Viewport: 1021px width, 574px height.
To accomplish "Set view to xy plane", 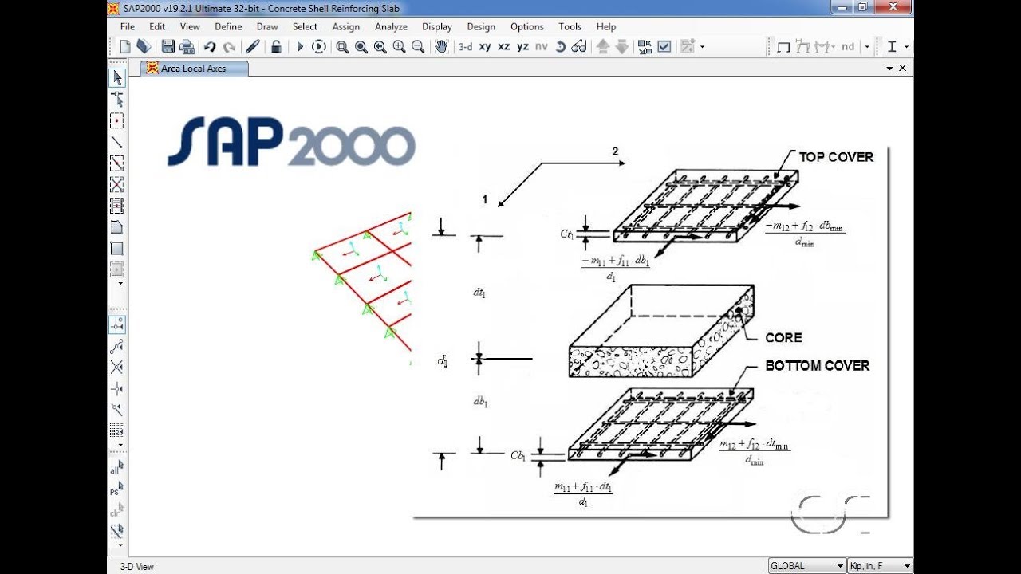I will click(x=485, y=47).
